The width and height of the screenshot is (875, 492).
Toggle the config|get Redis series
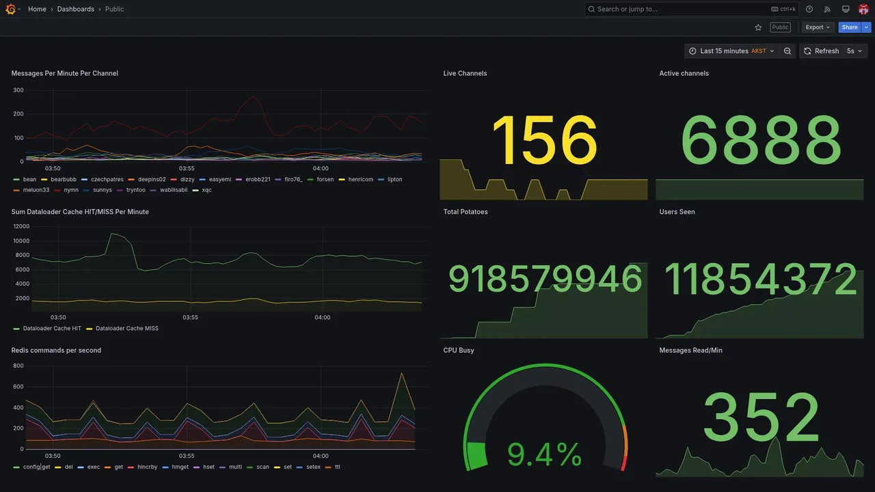(x=36, y=467)
